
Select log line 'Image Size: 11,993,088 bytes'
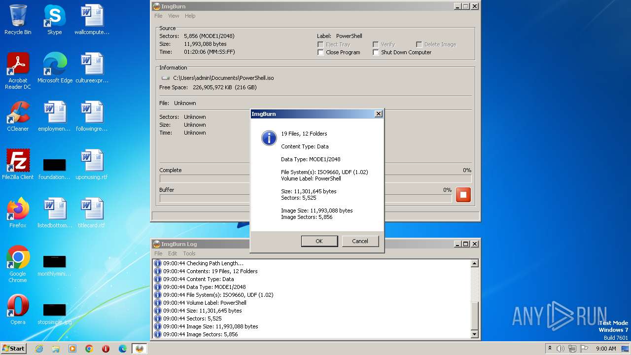click(x=210, y=326)
